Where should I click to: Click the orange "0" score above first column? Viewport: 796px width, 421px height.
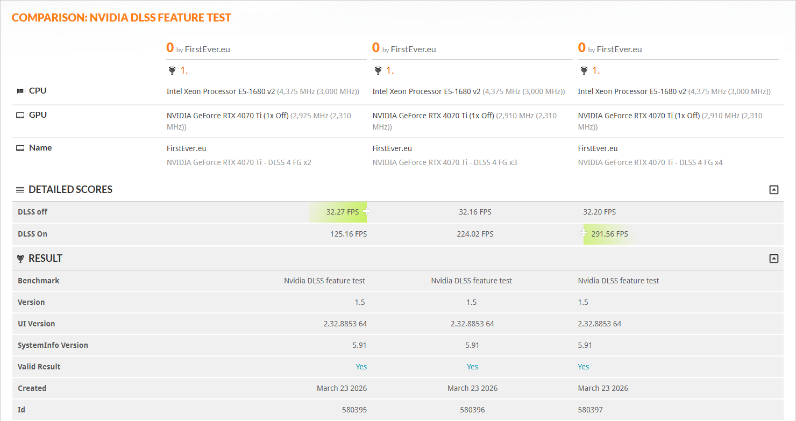tap(169, 47)
